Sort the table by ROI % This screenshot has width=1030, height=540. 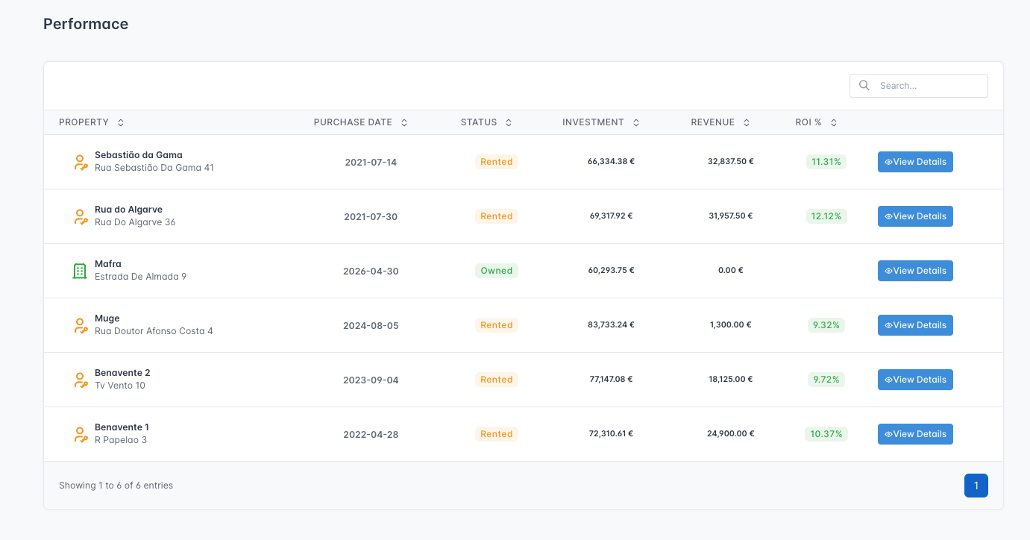point(834,122)
